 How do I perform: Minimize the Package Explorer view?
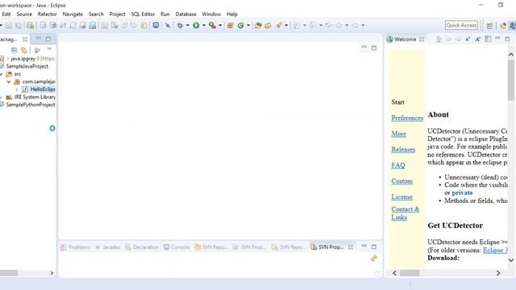point(39,38)
